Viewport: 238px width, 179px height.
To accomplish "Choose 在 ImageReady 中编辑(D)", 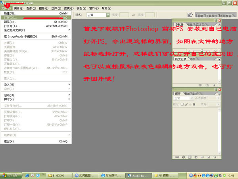I will [x=36, y=36].
